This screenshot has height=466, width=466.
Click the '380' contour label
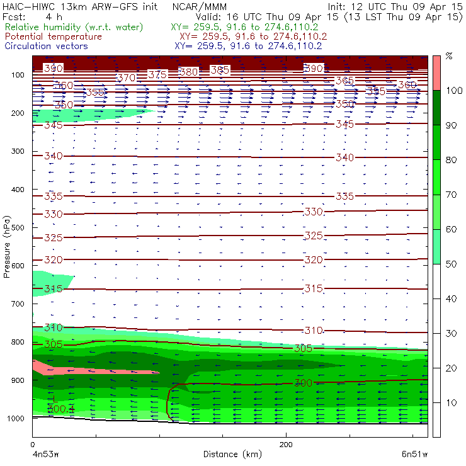coord(189,72)
